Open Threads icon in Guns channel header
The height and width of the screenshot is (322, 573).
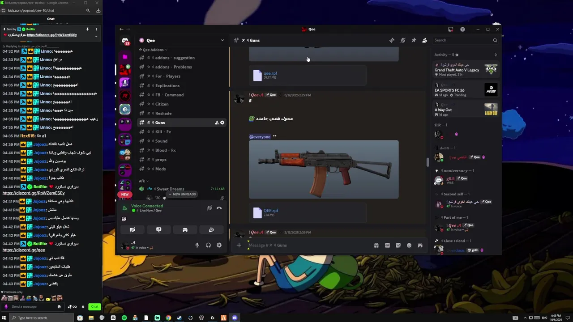392,40
